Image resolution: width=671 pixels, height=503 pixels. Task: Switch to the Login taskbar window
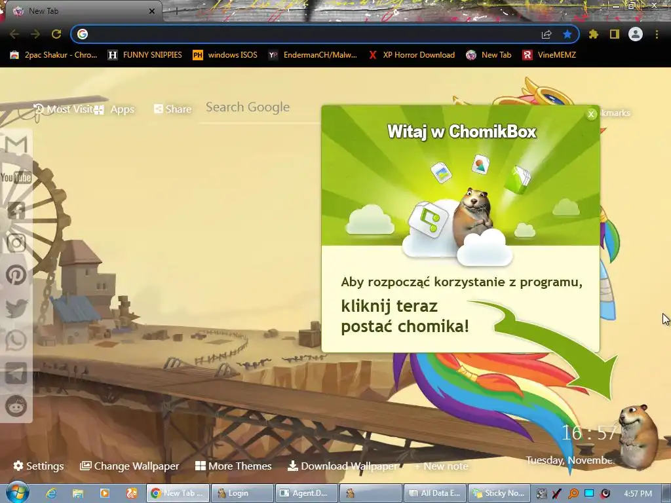242,493
